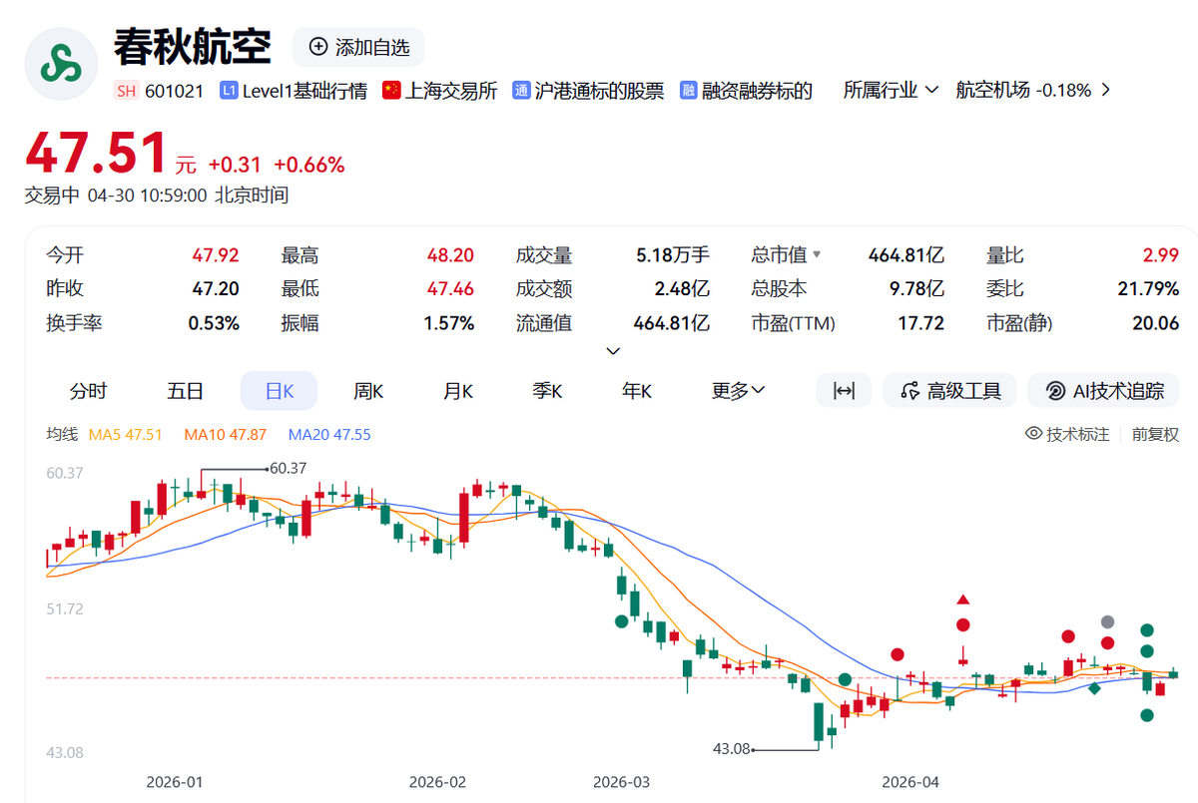Click the Spring Airlines green logo
This screenshot has height=803, width=1198.
[x=62, y=64]
